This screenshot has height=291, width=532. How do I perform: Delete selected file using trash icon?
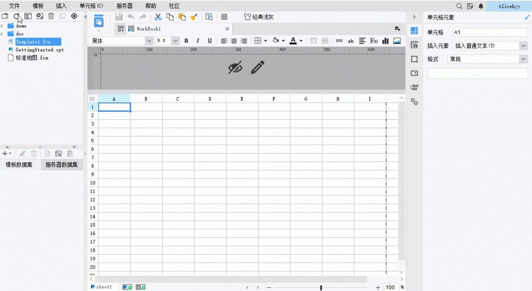coord(51,16)
